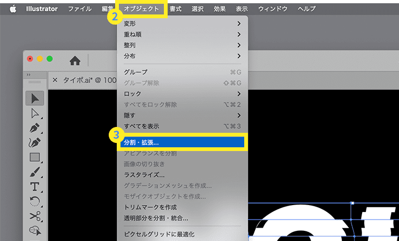Choose グループ menu item

click(x=182, y=72)
